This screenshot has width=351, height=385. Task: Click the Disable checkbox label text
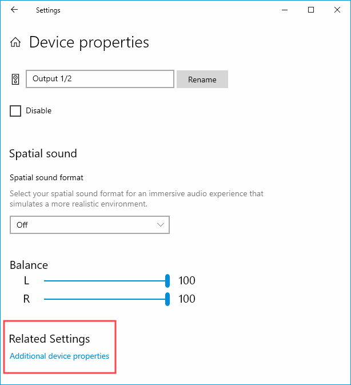[38, 111]
